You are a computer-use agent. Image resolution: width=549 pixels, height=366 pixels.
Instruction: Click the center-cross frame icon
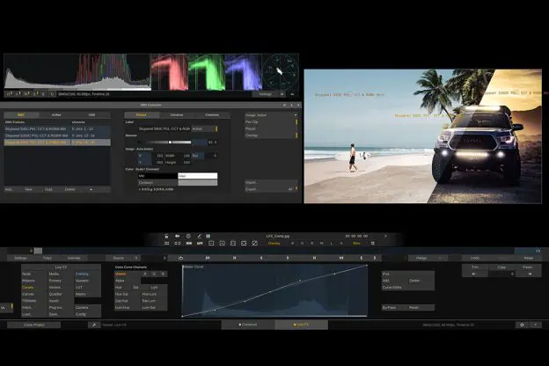point(222,243)
